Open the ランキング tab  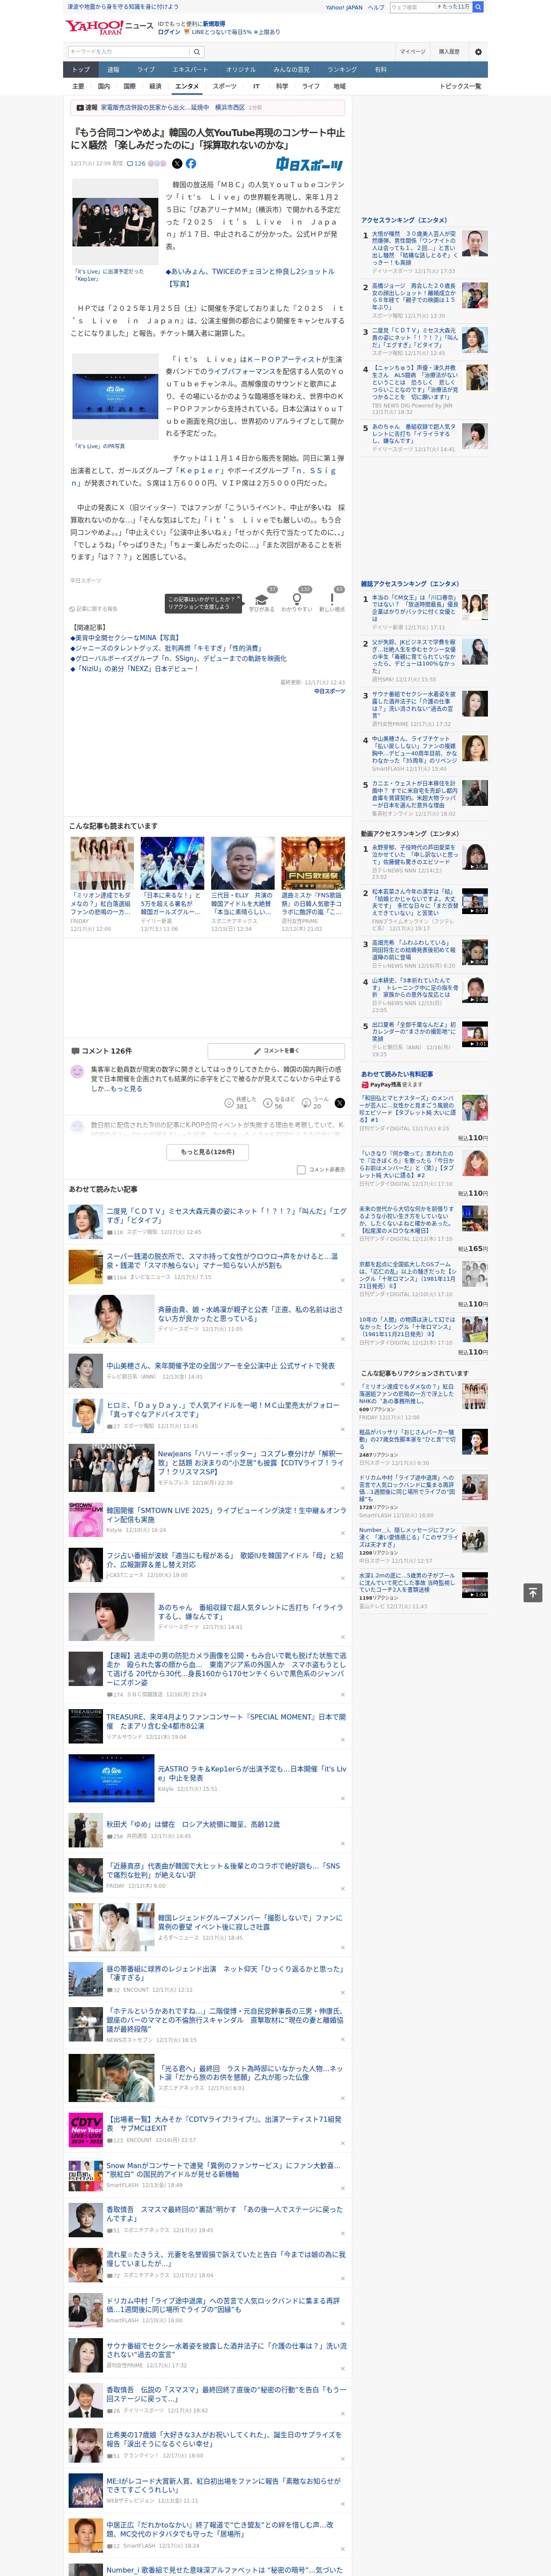coord(342,70)
